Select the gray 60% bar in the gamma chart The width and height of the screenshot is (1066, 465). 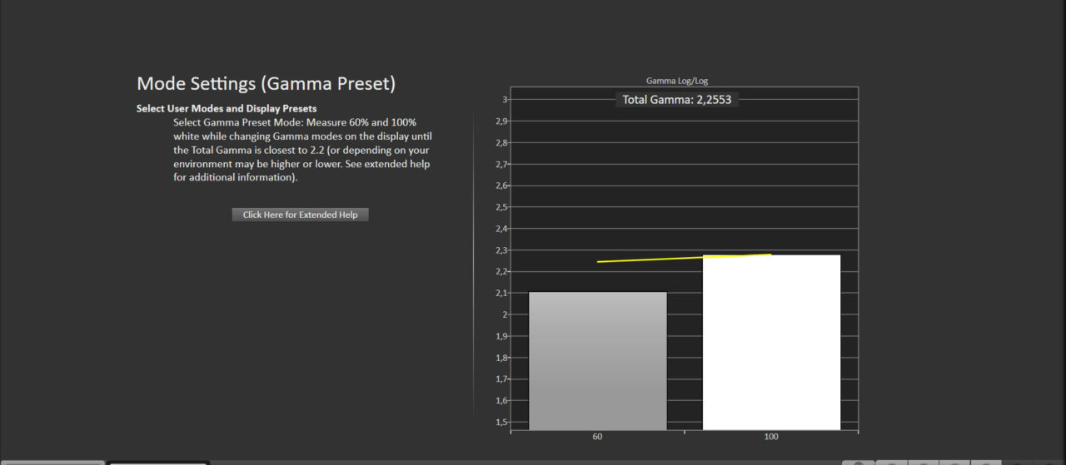(x=598, y=361)
